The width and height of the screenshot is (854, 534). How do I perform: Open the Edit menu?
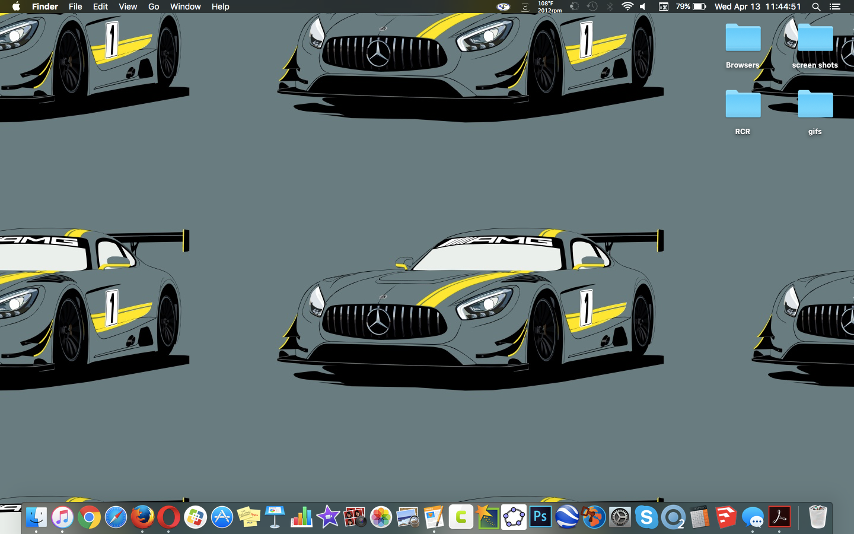coord(100,7)
